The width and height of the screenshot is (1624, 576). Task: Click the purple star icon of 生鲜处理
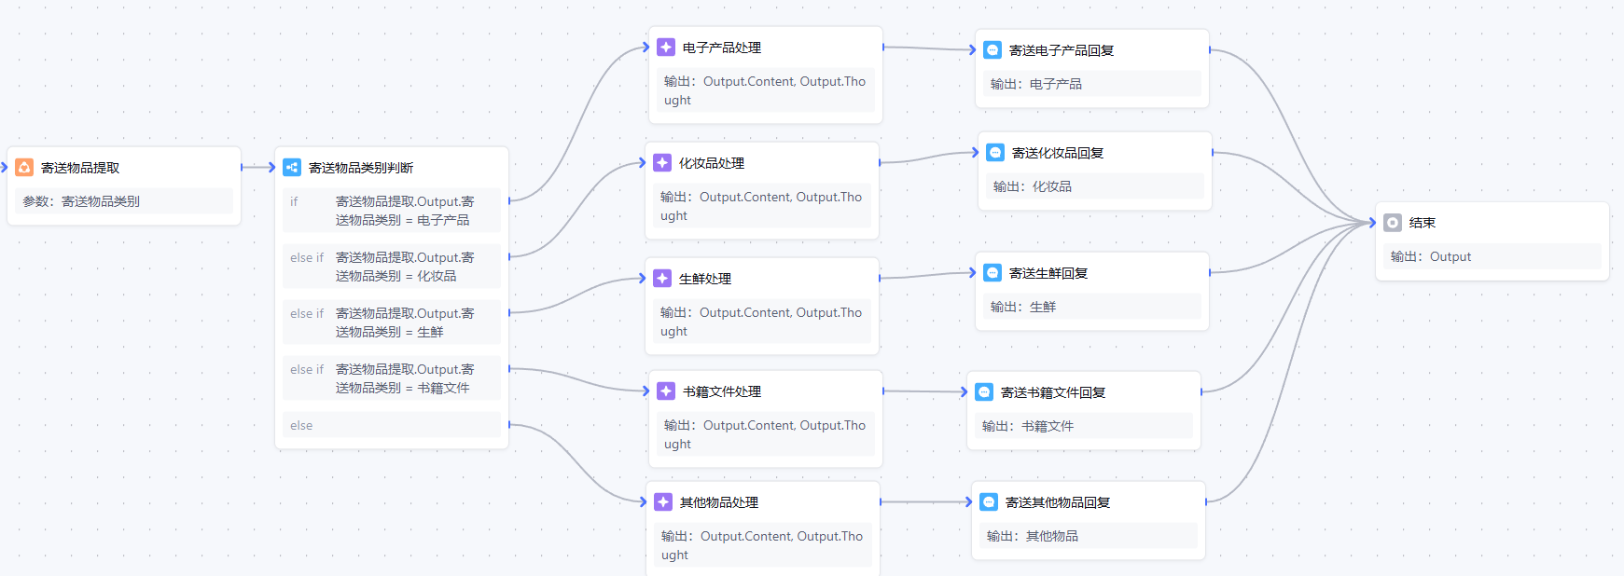tap(662, 279)
